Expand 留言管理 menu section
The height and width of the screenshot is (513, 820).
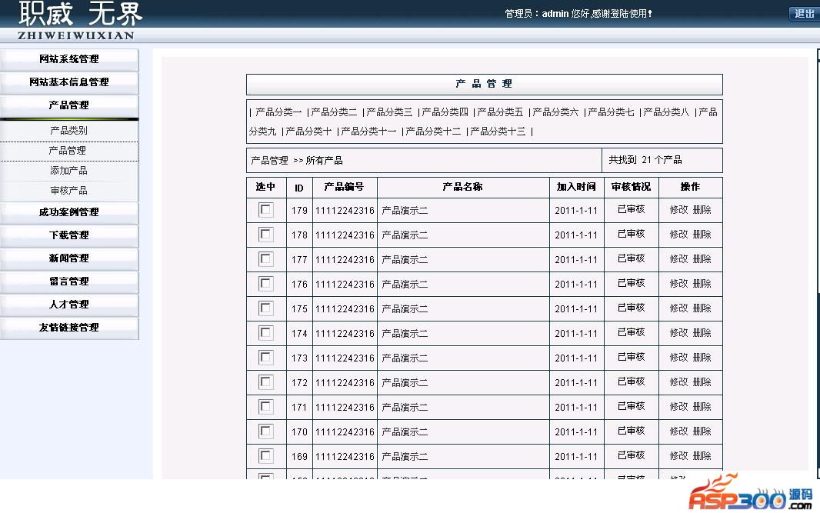pos(69,281)
